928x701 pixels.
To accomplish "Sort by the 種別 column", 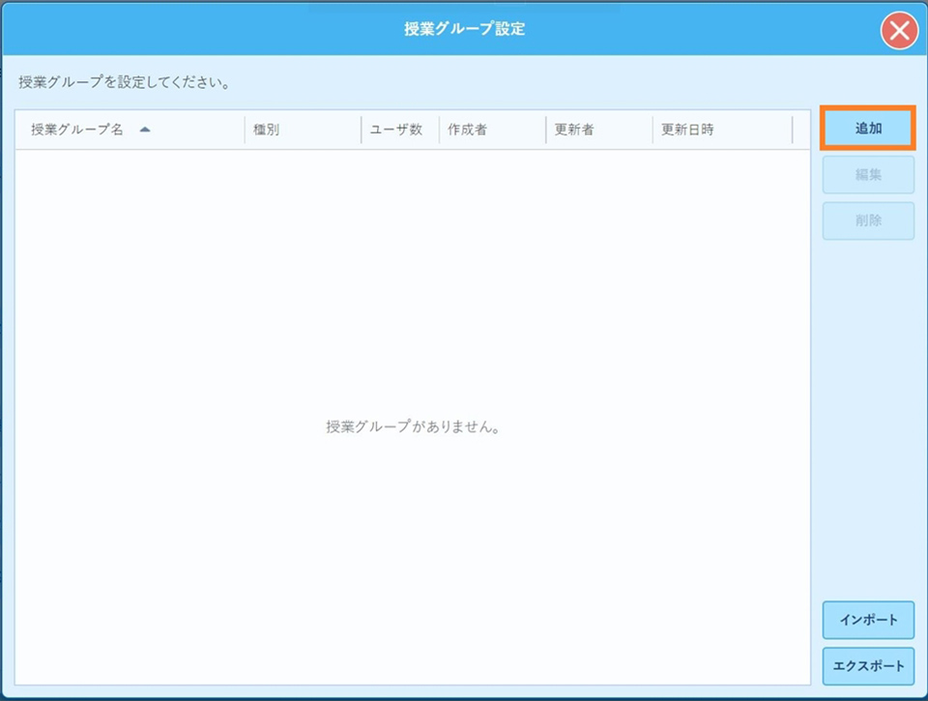I will click(x=267, y=130).
